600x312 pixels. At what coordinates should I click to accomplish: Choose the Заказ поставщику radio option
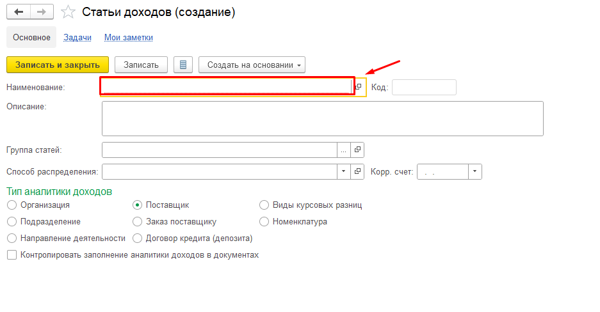coord(138,221)
